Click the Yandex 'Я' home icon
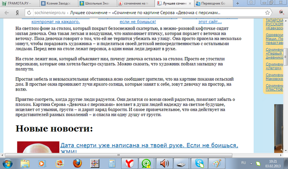The height and width of the screenshot is (169, 288). (17, 13)
